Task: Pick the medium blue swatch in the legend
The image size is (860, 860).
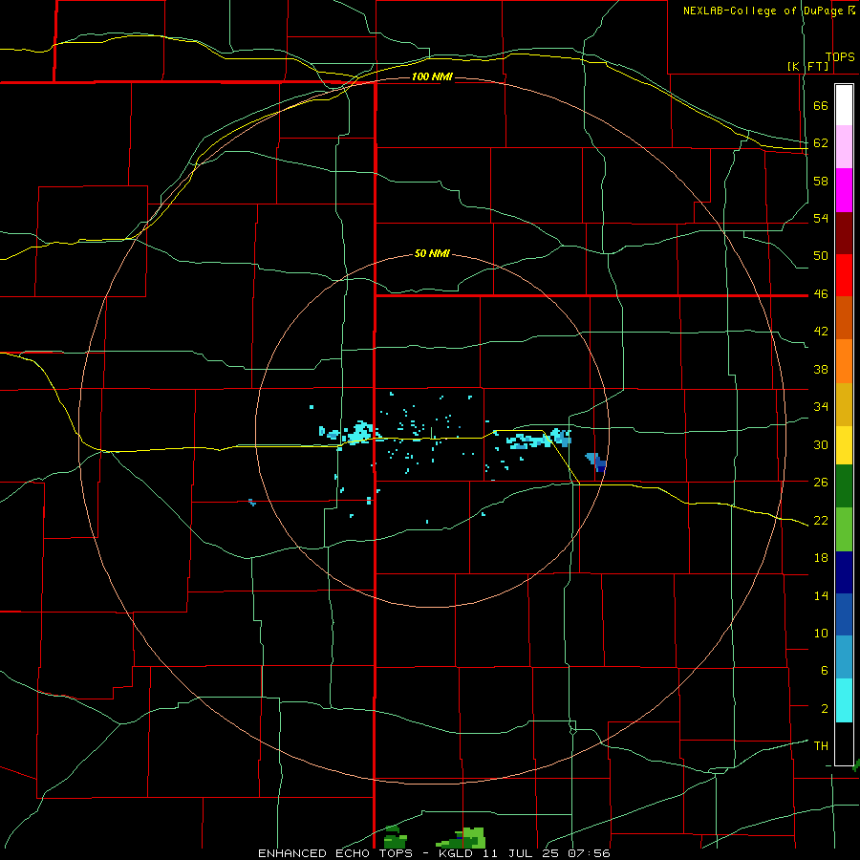Action: 844,614
